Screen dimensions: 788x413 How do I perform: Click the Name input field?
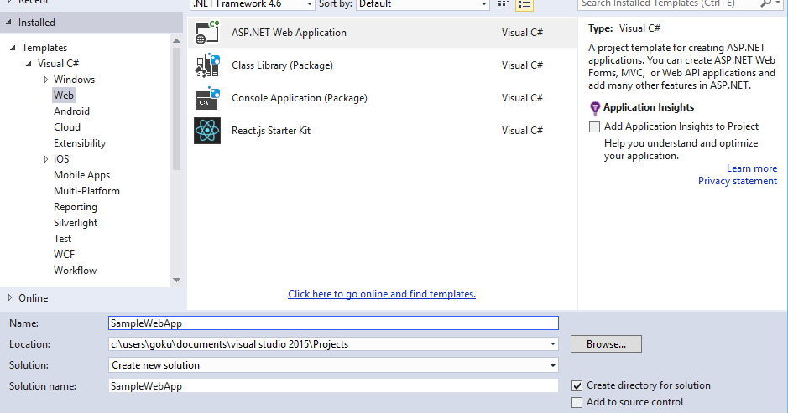point(334,323)
